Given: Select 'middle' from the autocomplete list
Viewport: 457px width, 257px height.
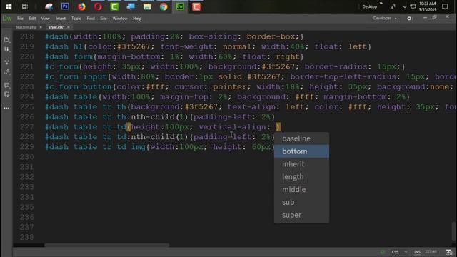Looking at the screenshot, I should click(301, 189).
